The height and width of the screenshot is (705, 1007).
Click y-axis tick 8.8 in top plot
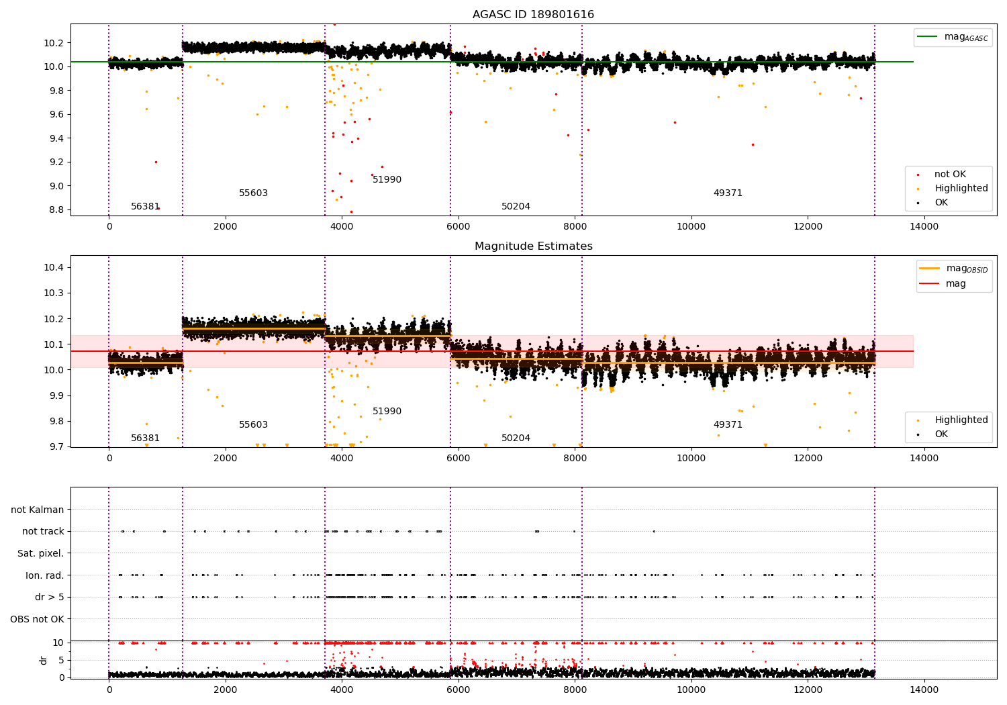56,210
